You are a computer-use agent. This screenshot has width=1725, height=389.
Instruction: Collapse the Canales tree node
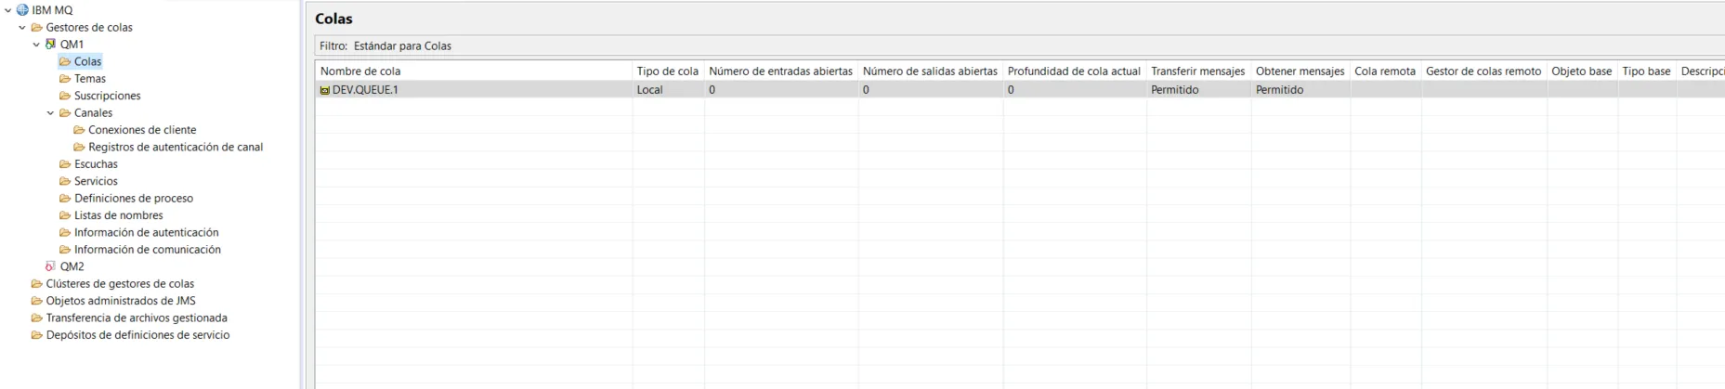50,113
